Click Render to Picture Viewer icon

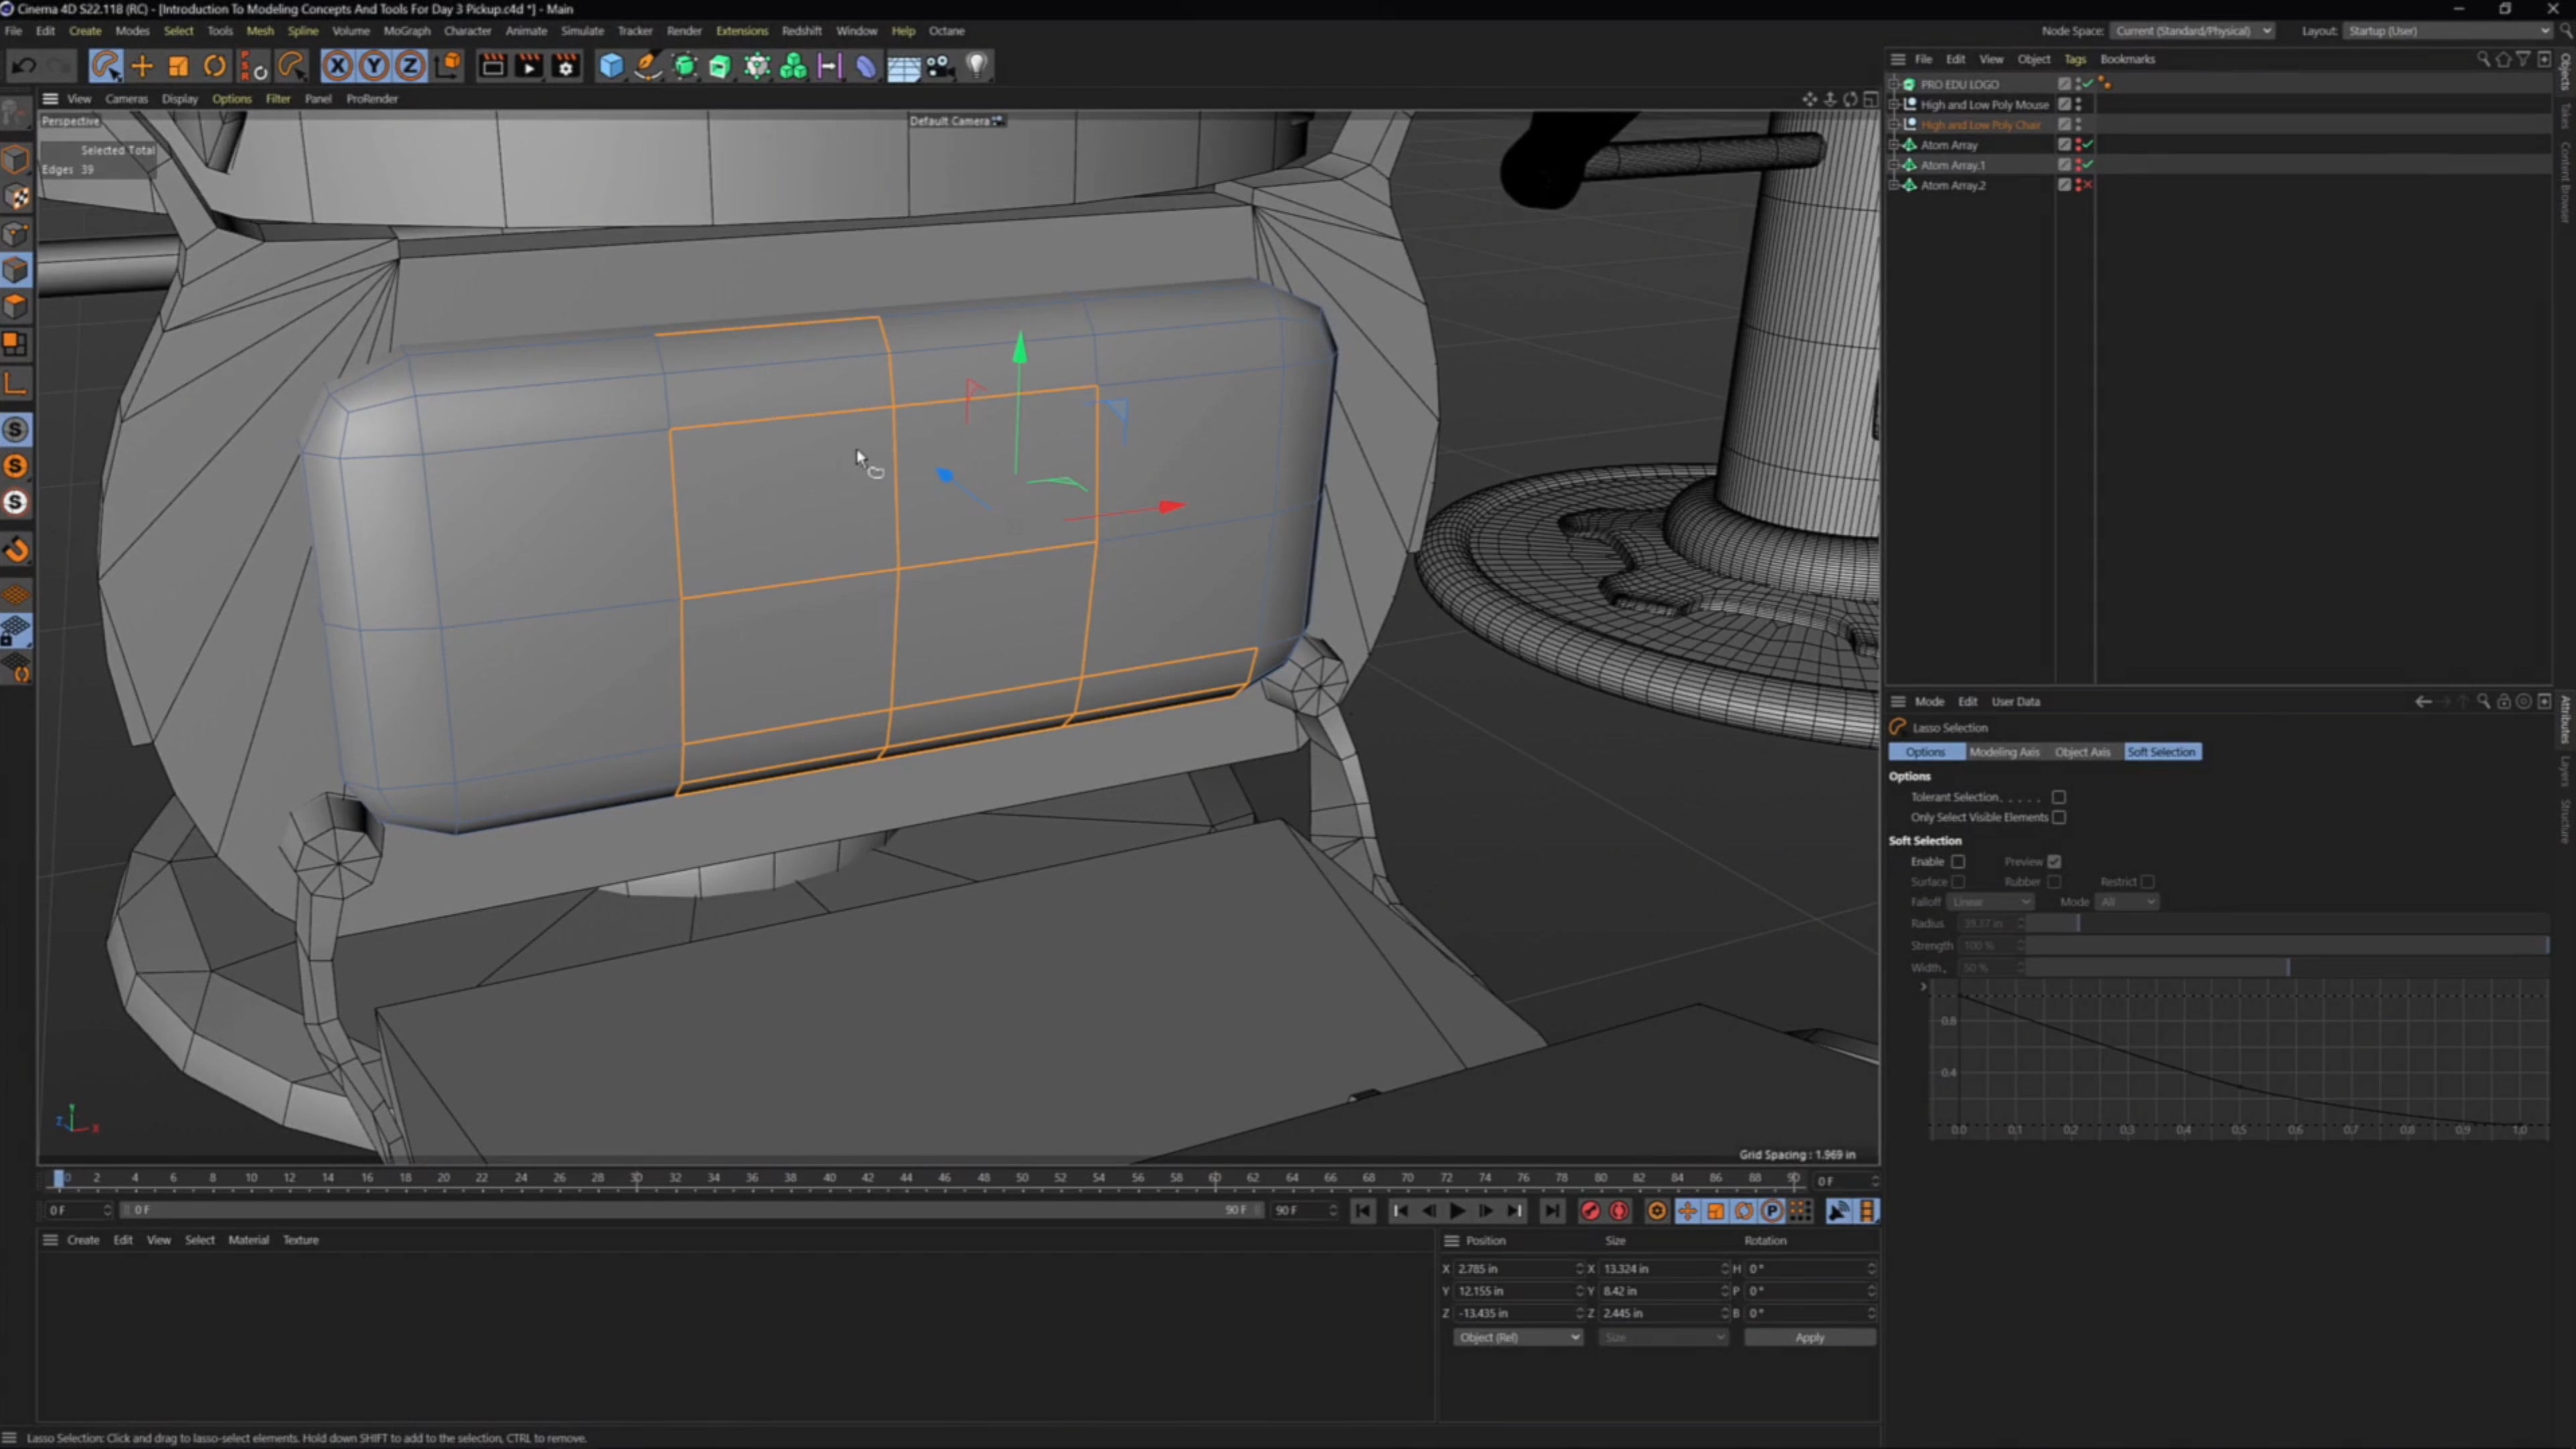[x=529, y=66]
